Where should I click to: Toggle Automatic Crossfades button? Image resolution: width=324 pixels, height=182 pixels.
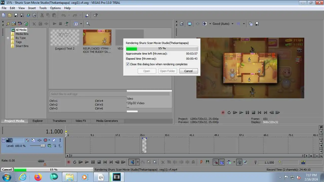pyautogui.click(x=222, y=162)
